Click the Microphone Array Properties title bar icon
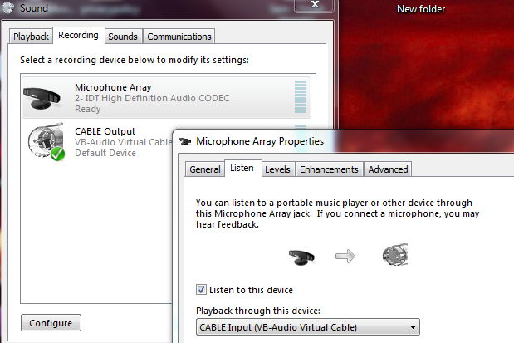This screenshot has width=514, height=343. point(184,141)
